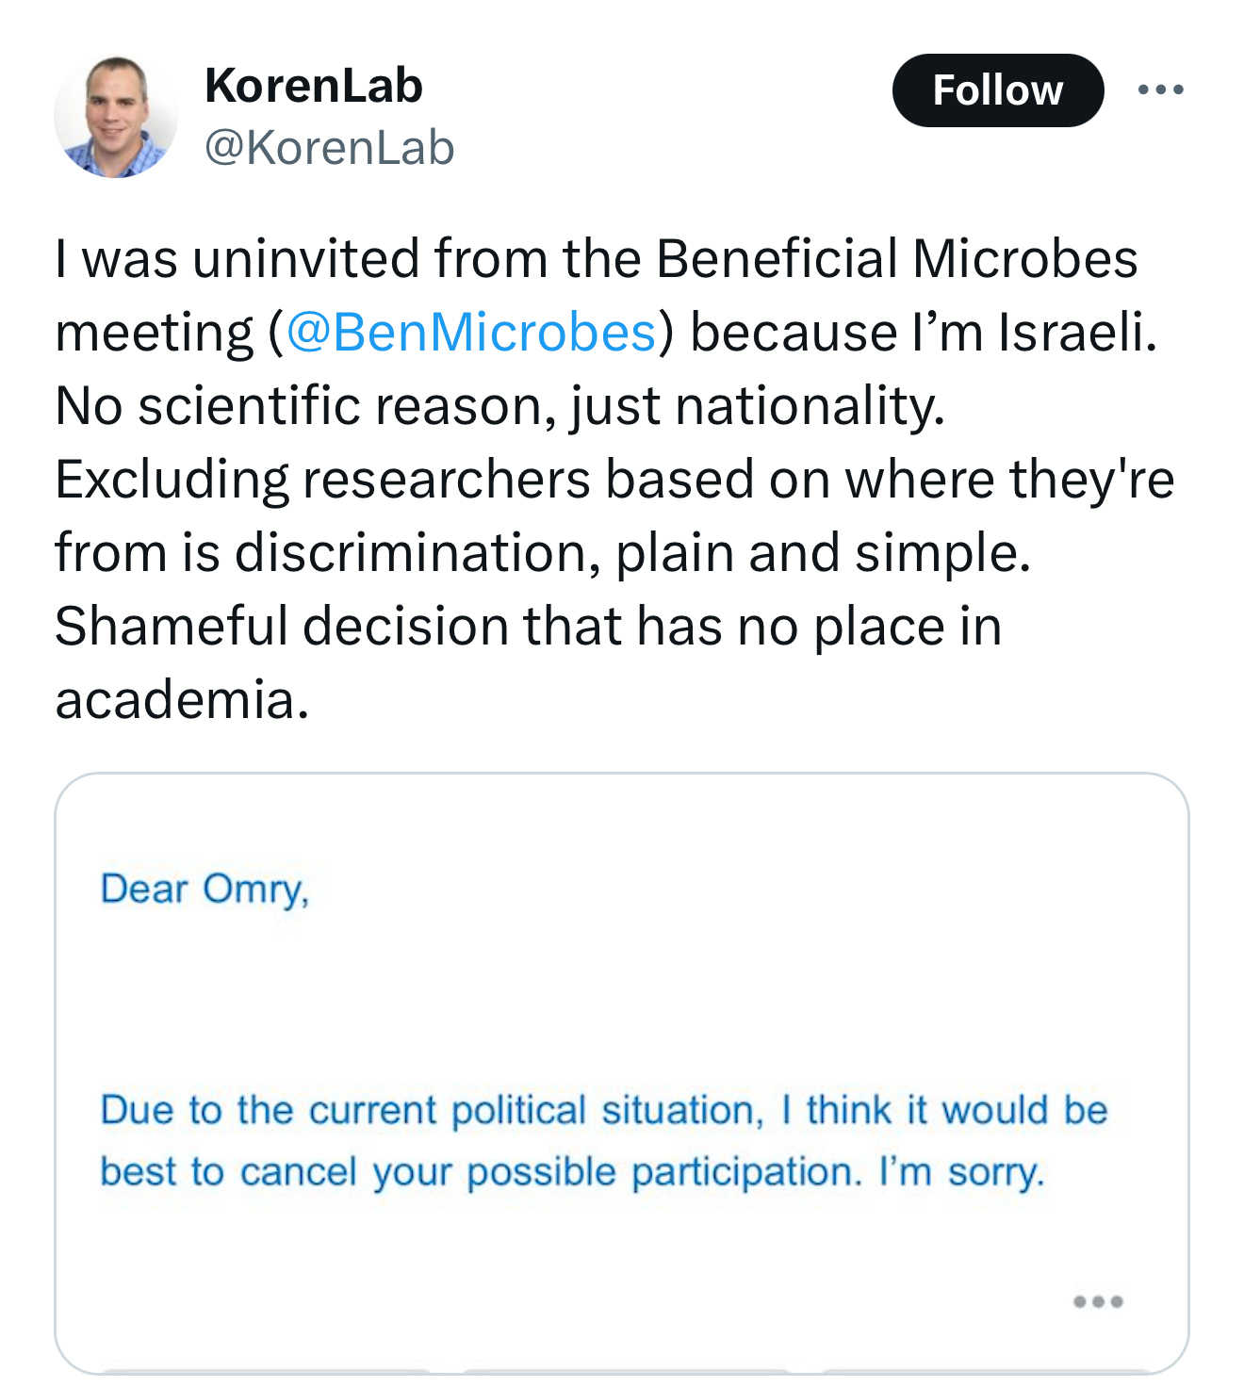Click the 'Dear Omry,' greeting in the image
The image size is (1244, 1387).
205,889
